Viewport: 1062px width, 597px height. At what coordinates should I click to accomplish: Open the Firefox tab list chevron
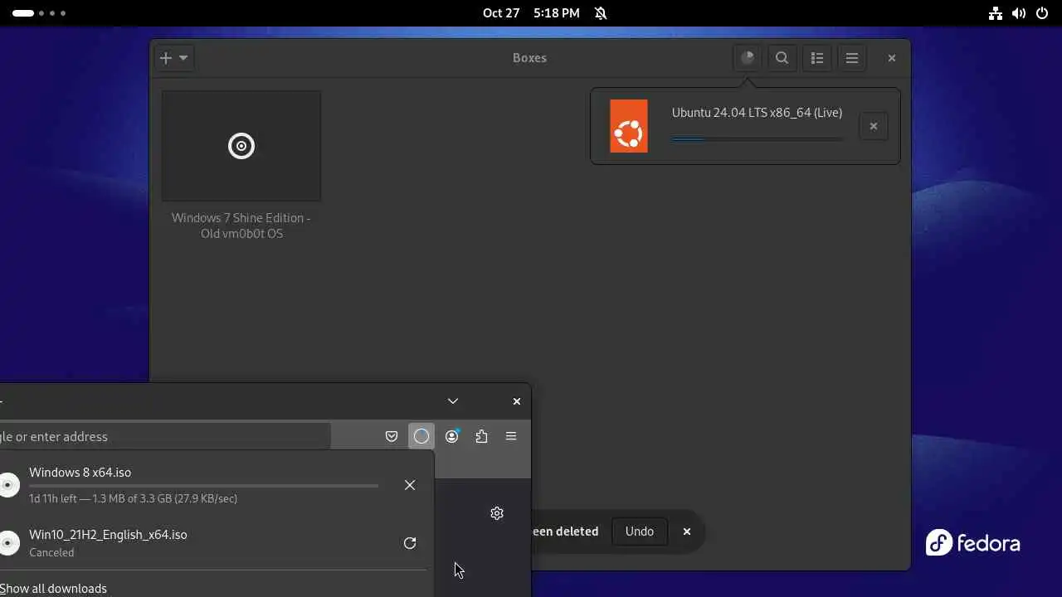453,401
